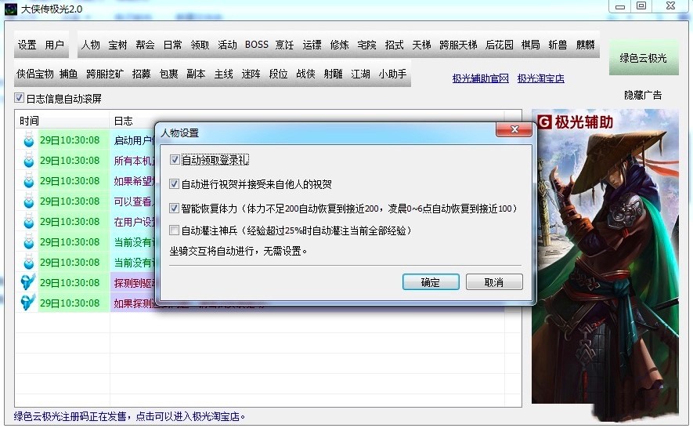Open the 设置 menu tab

[27, 45]
